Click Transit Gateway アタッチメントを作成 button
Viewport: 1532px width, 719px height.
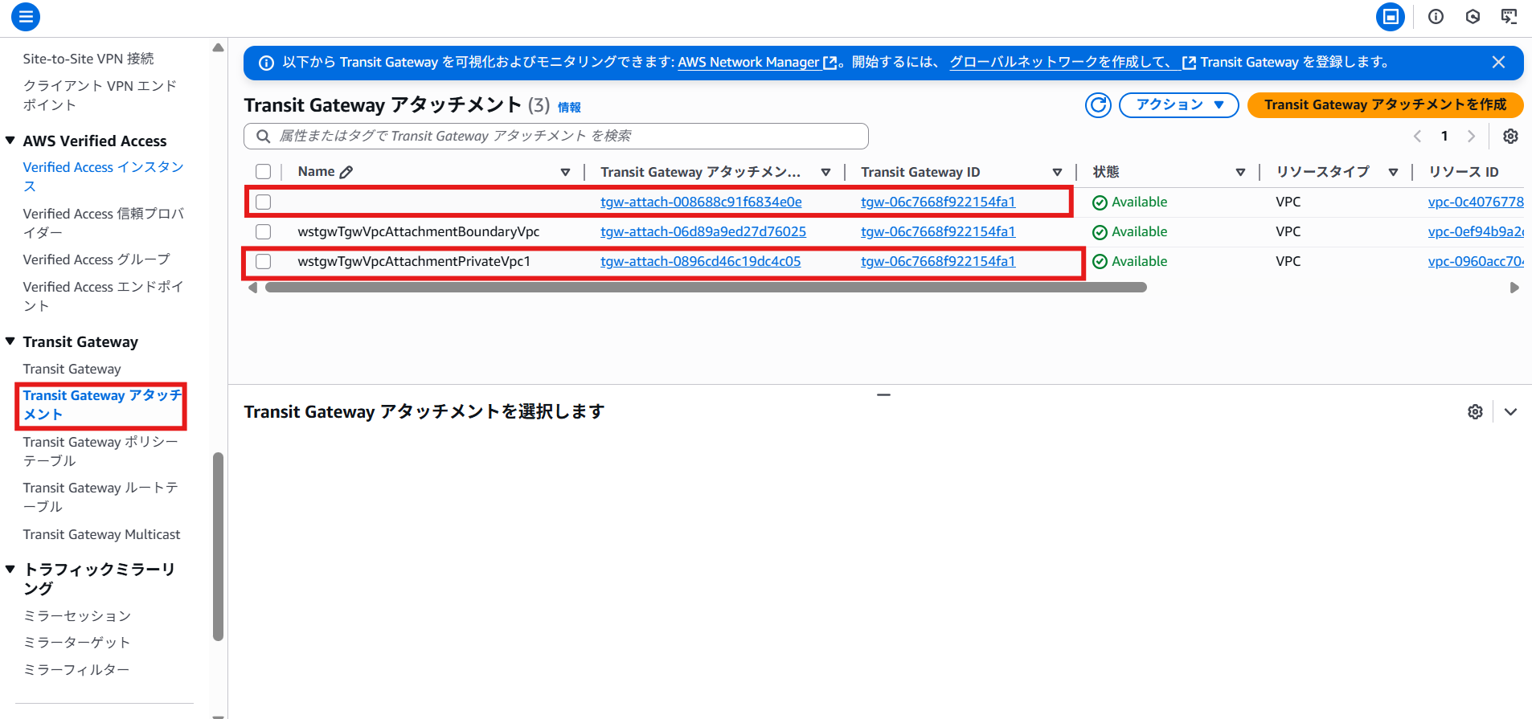[x=1385, y=105]
